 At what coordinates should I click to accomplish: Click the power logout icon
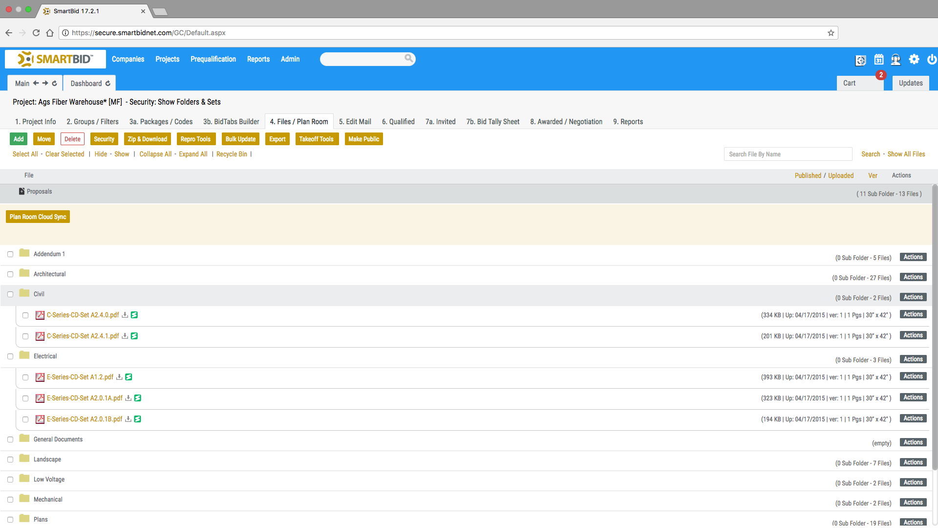coord(932,59)
